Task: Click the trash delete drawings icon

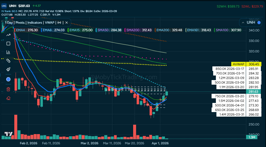Action: tap(8, 89)
